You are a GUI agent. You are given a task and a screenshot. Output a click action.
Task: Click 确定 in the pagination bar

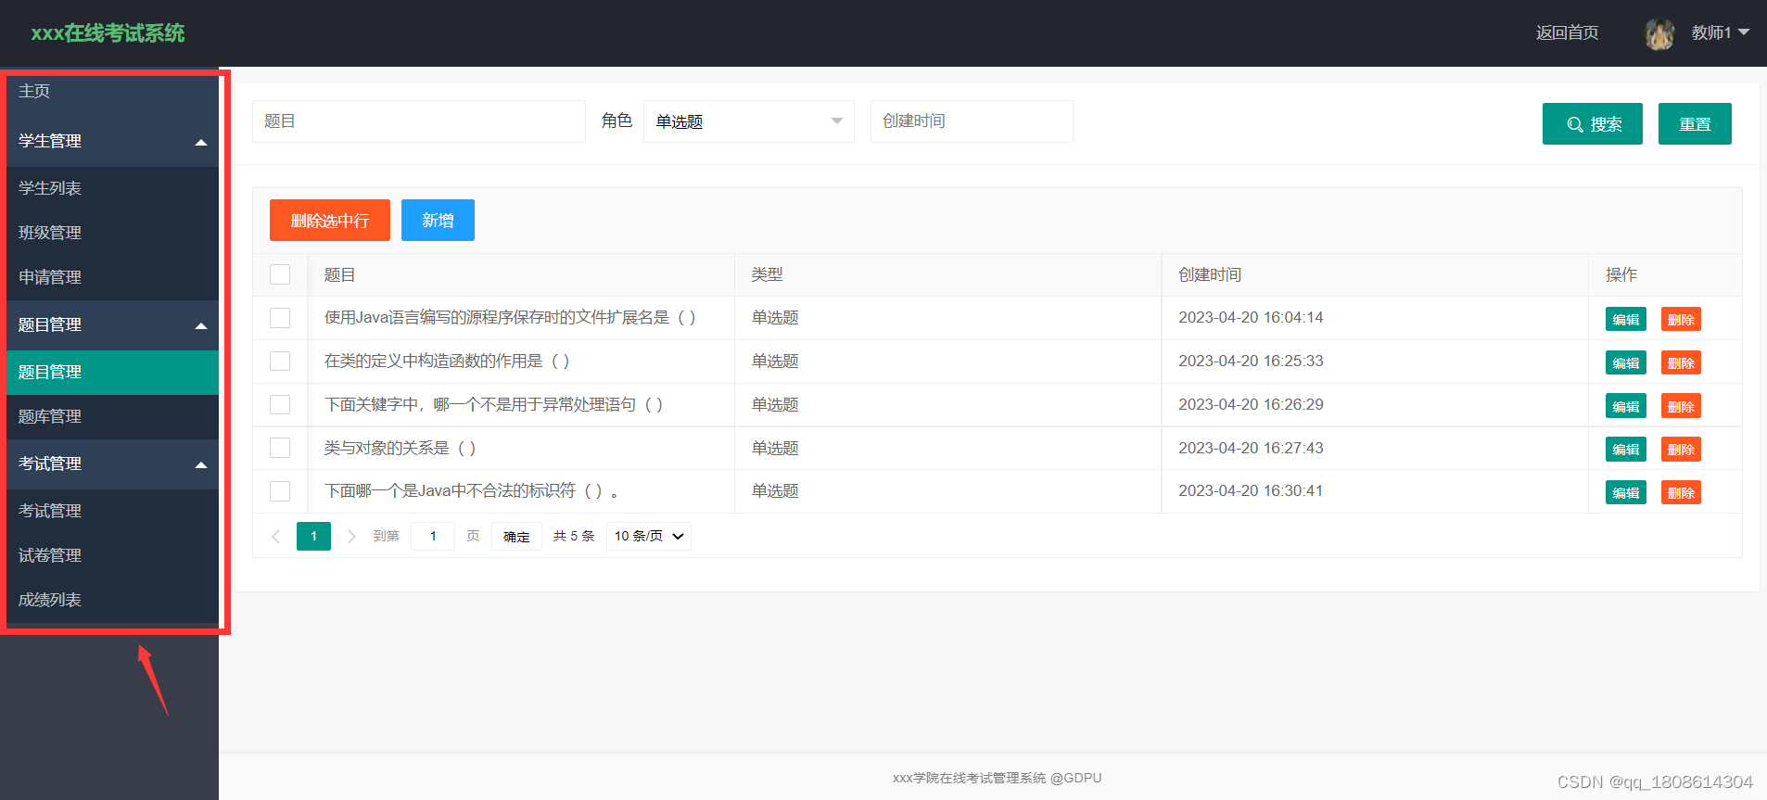[x=516, y=537]
